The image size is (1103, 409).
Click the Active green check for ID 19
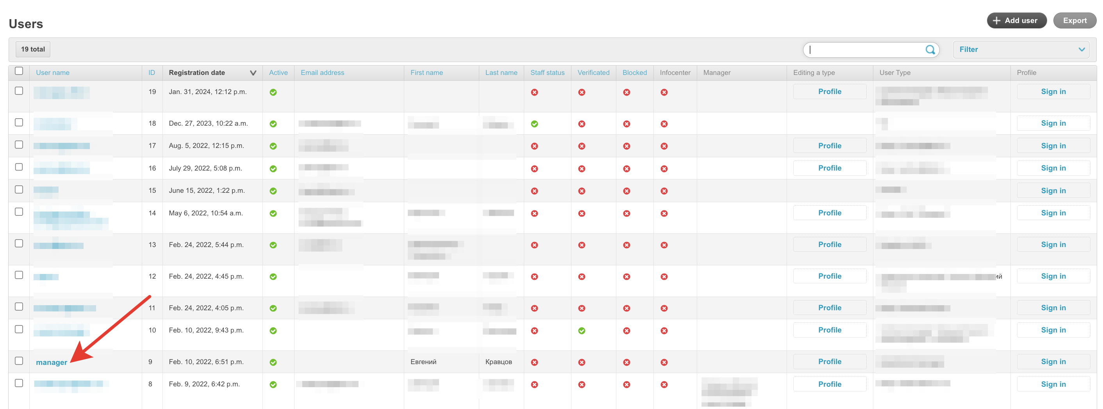(273, 92)
